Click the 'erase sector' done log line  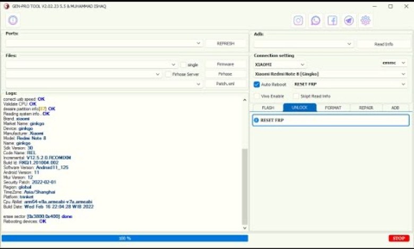[x=38, y=216]
